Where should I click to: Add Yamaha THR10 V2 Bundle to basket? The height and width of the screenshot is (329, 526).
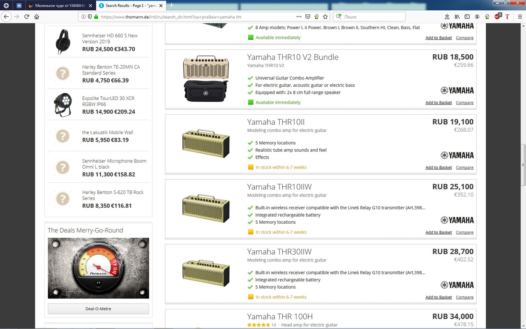438,102
